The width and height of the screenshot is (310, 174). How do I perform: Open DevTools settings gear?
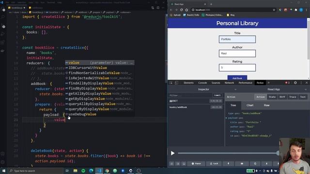295,83
